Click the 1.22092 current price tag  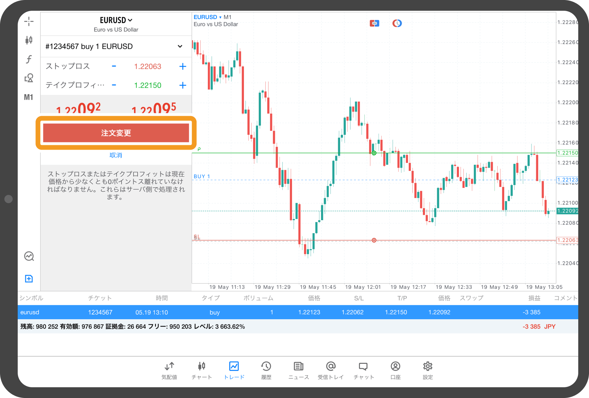click(x=567, y=211)
